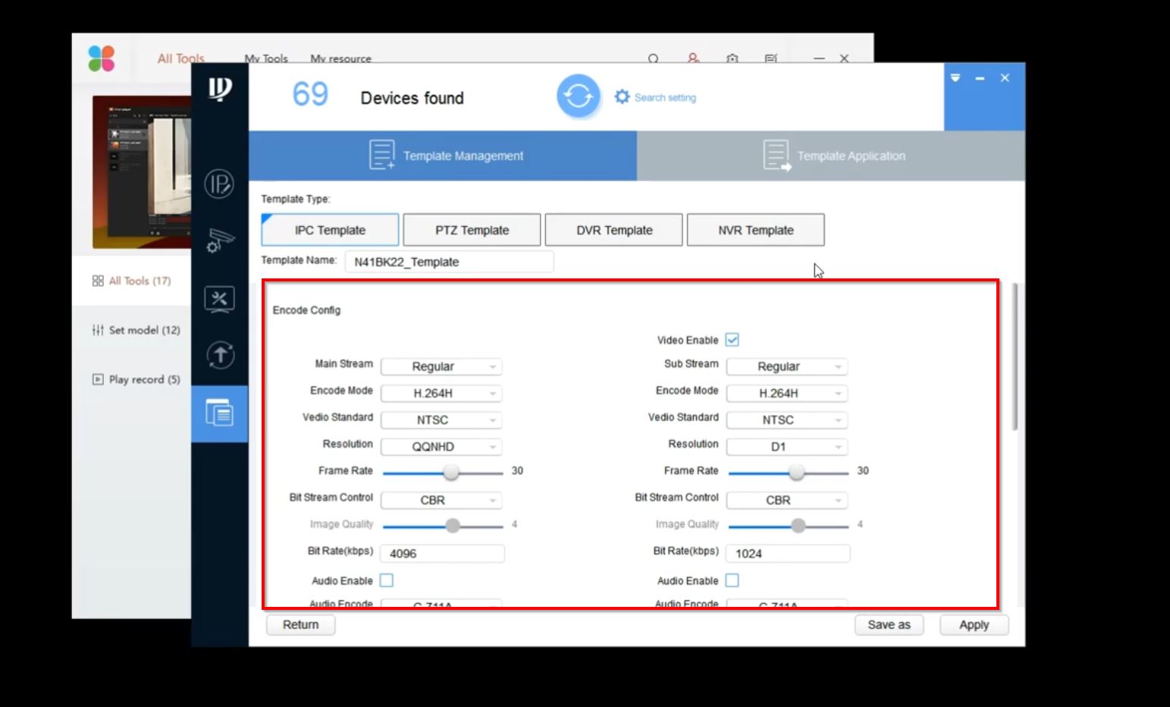Click the sub stream Image Quality slider handle
The image size is (1170, 707).
[798, 526]
